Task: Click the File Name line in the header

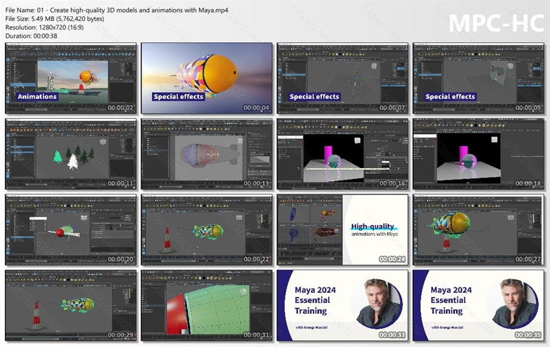Action: [117, 10]
